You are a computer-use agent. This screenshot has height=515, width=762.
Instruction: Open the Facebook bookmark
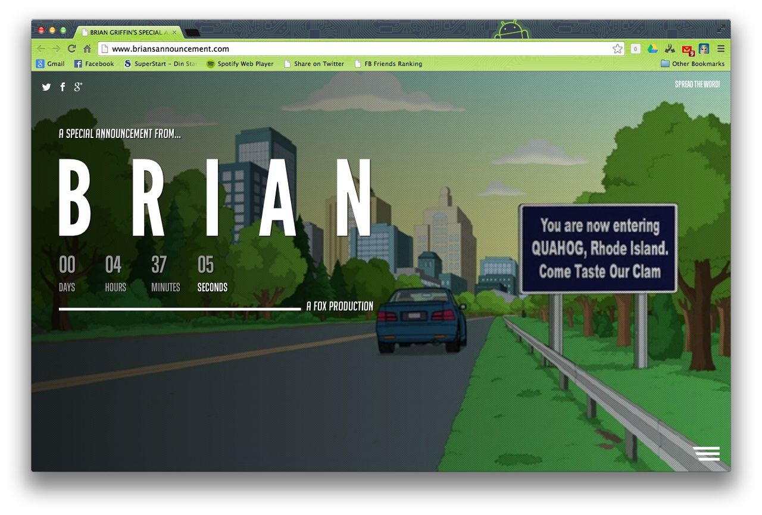pyautogui.click(x=94, y=64)
